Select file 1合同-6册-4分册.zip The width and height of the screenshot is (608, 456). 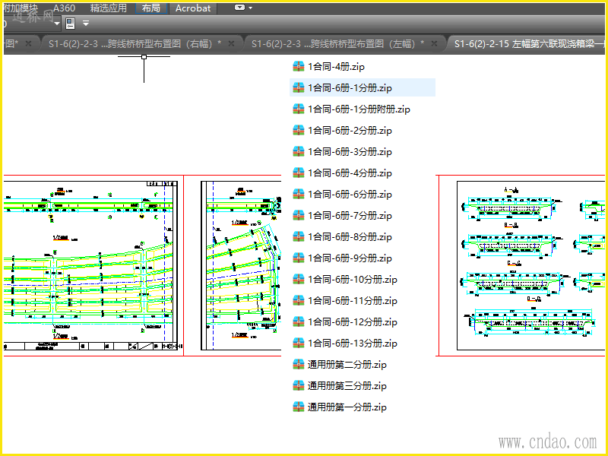click(x=350, y=173)
